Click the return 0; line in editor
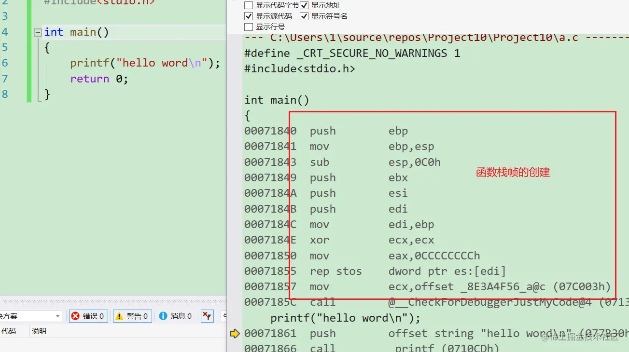Viewport: 629px width, 352px height. (x=99, y=79)
